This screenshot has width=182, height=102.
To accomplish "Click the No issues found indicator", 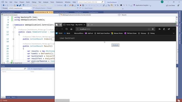I will [16, 63].
